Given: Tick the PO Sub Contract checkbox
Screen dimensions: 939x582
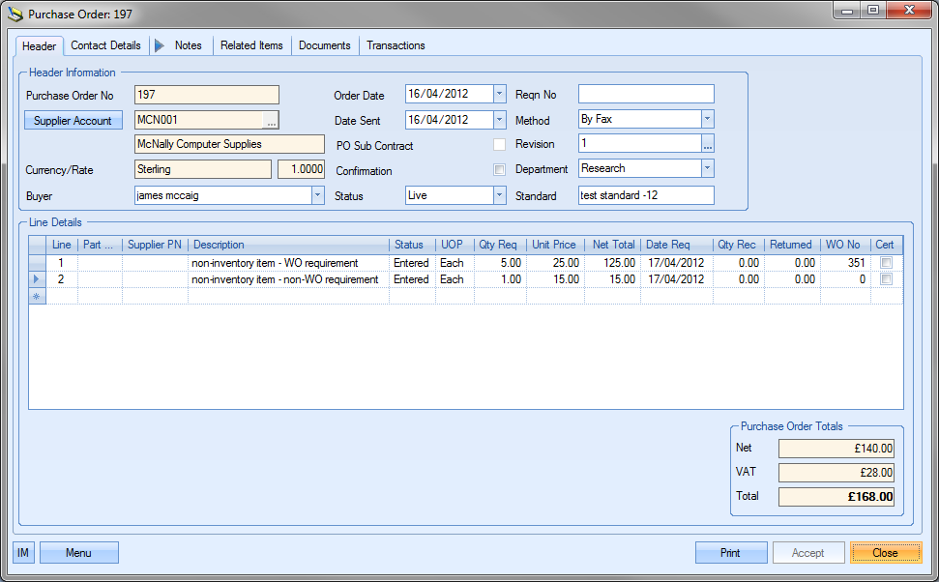Looking at the screenshot, I should (499, 145).
